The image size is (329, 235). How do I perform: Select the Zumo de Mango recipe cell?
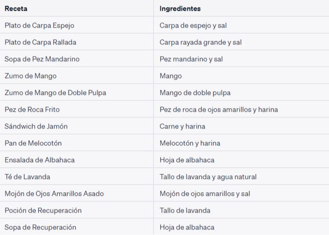tap(31, 76)
